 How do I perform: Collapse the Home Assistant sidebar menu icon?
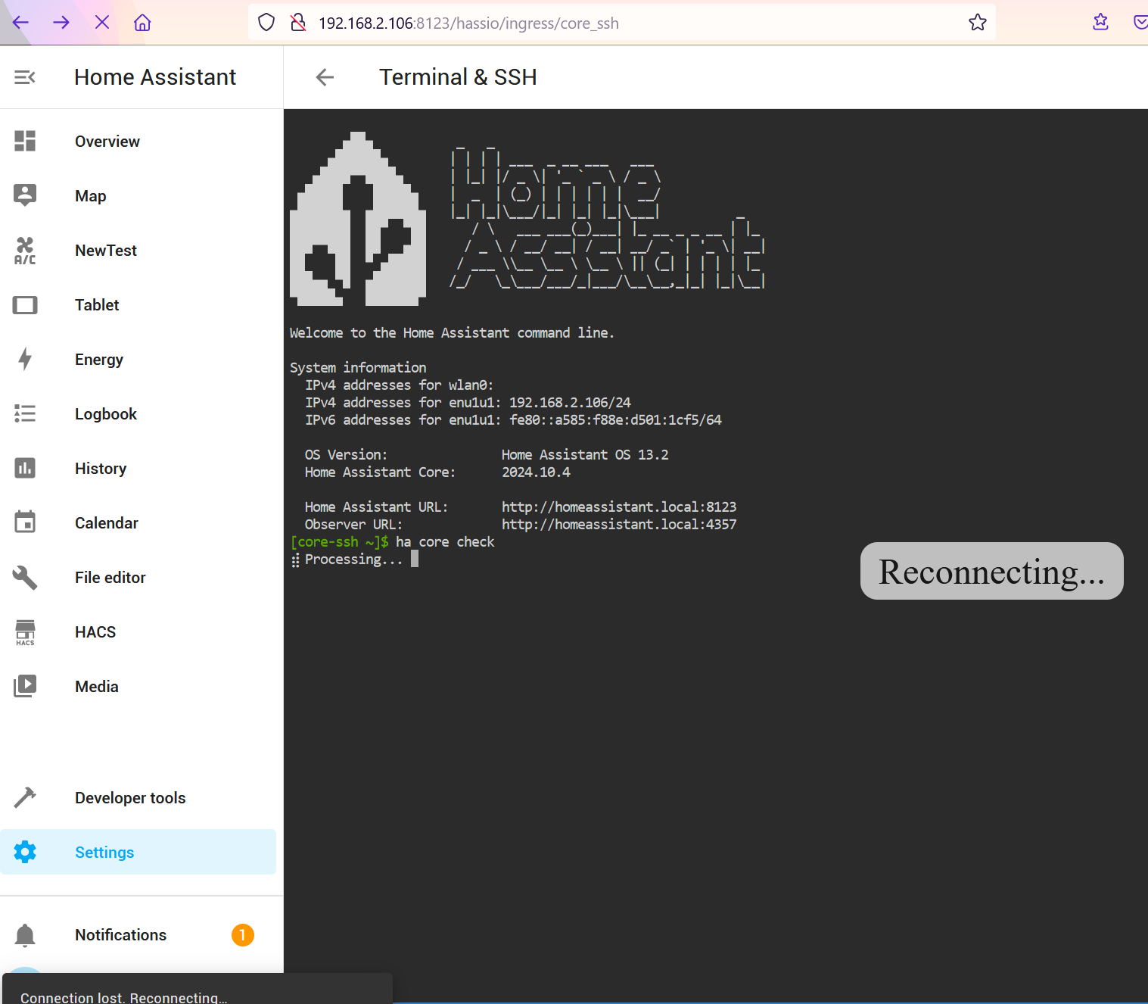point(25,77)
